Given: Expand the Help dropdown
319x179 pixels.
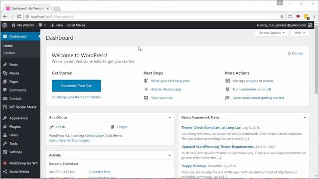Looking at the screenshot, I should pos(300,33).
